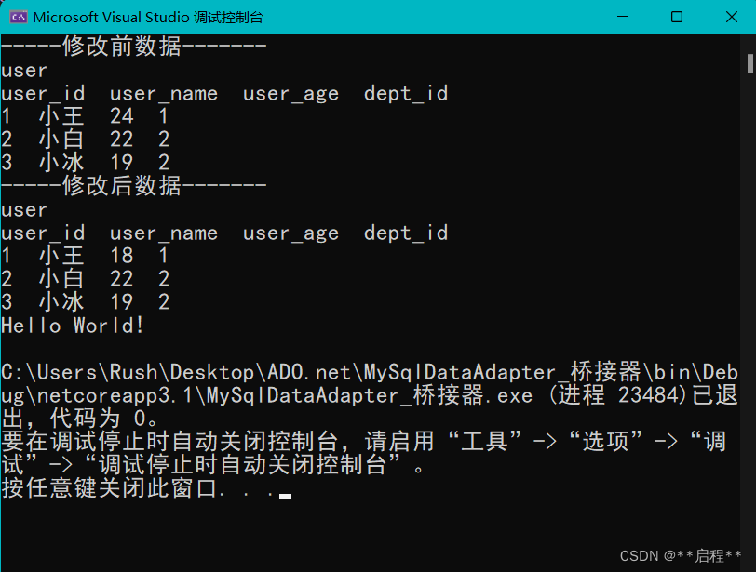
Task: Click the '修改前数据' header line
Action: click(133, 47)
